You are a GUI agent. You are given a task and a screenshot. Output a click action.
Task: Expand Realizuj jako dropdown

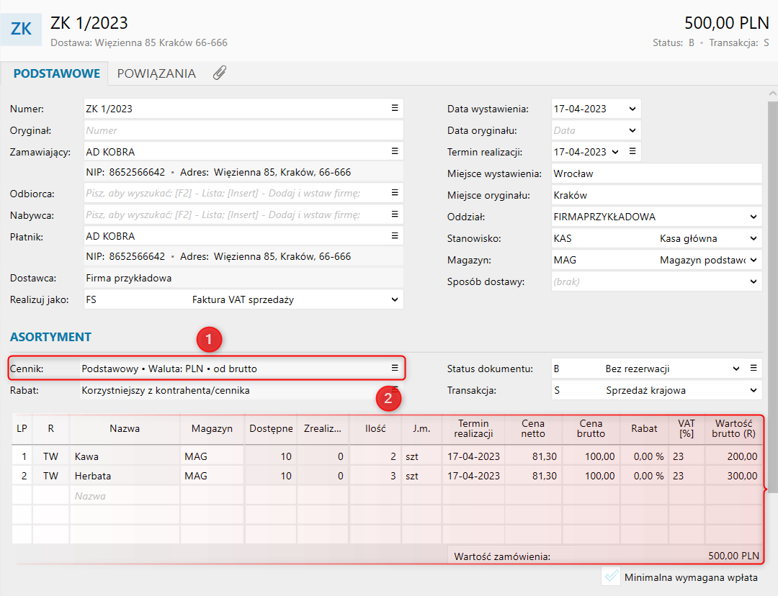[394, 299]
